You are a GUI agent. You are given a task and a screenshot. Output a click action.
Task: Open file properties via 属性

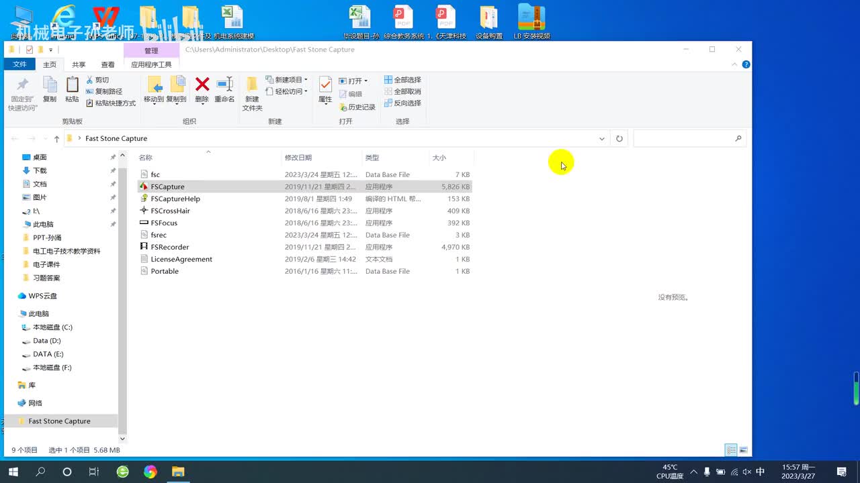coord(325,89)
